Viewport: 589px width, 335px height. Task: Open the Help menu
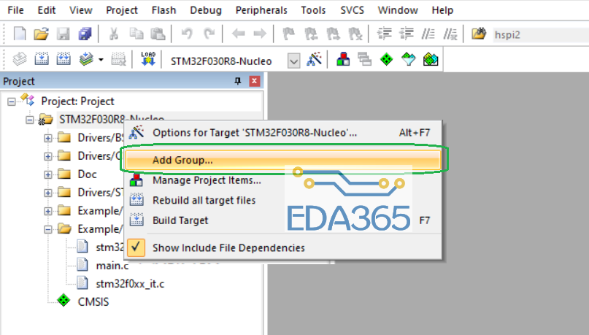(x=442, y=10)
